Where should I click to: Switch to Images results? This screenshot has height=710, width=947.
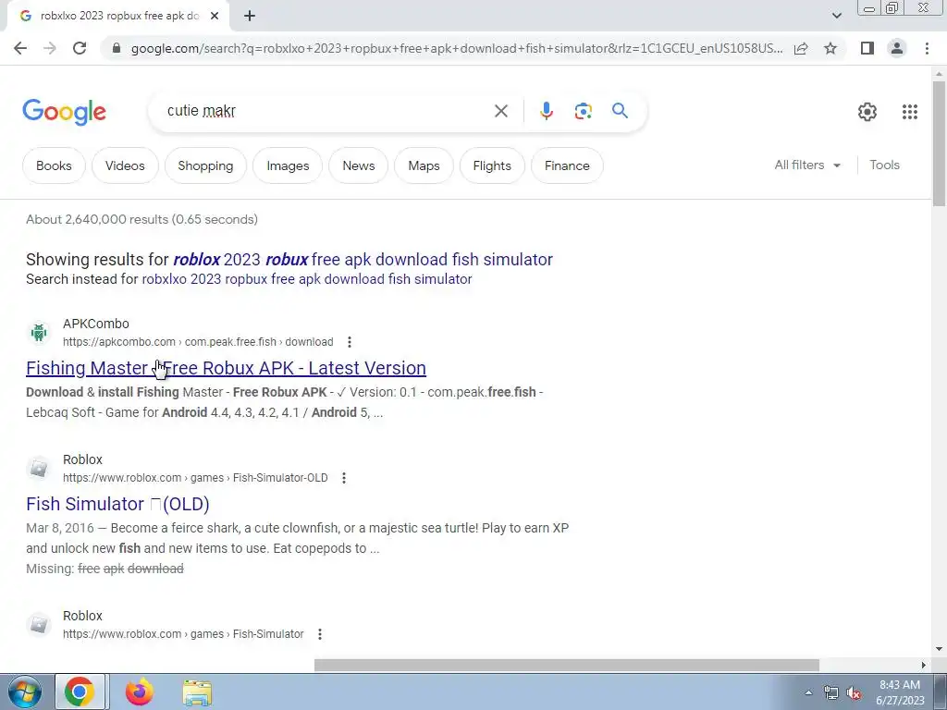pos(288,165)
